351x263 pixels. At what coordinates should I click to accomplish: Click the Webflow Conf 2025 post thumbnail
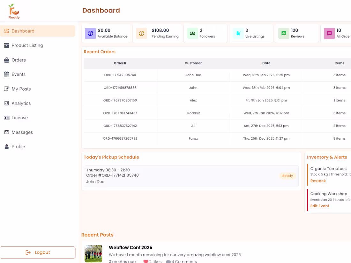(93, 253)
